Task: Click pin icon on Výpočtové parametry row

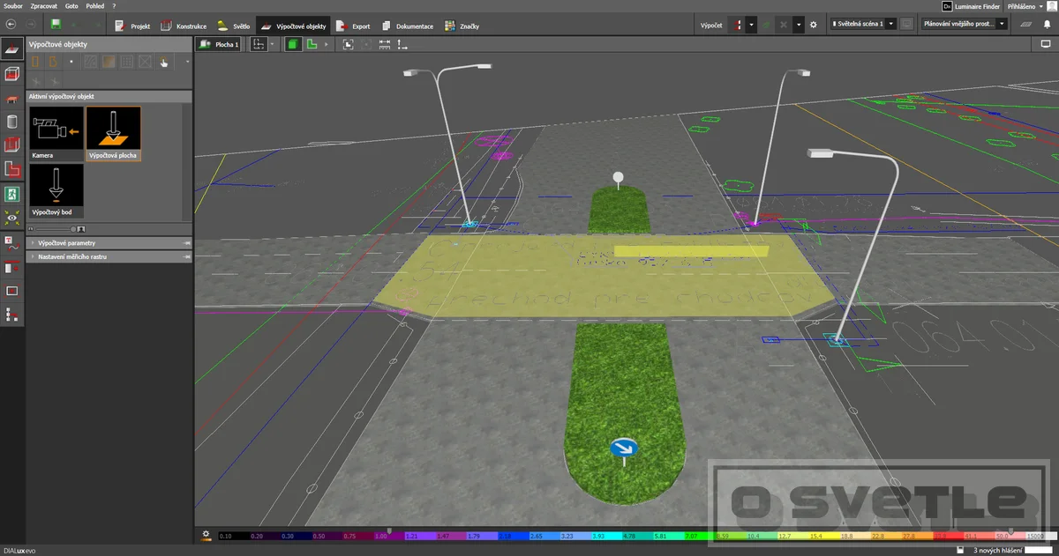Action: tap(186, 242)
